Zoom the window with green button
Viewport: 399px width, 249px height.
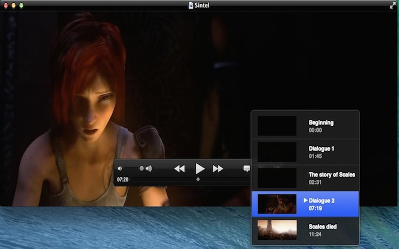tap(21, 5)
